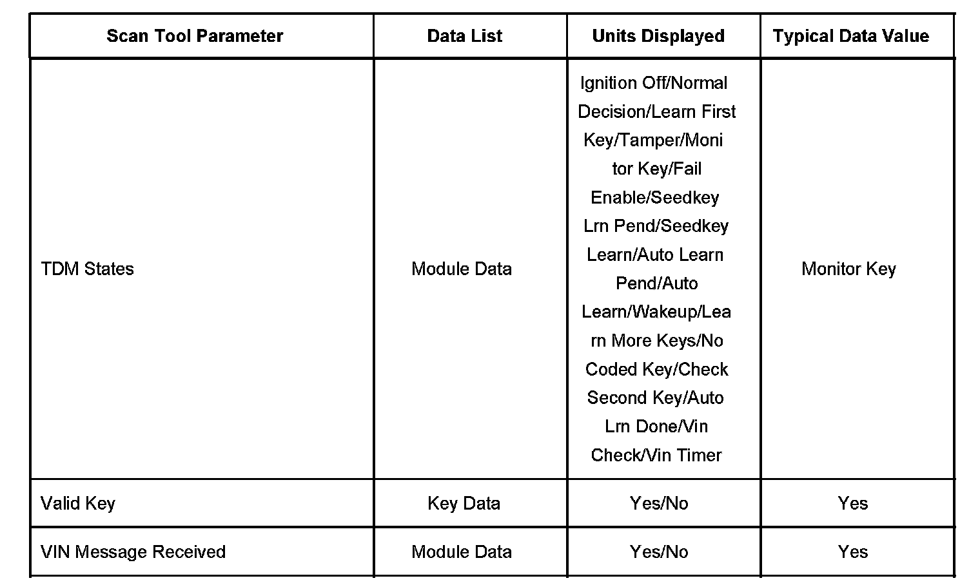Click the Scan Tool Parameter column header

[195, 36]
